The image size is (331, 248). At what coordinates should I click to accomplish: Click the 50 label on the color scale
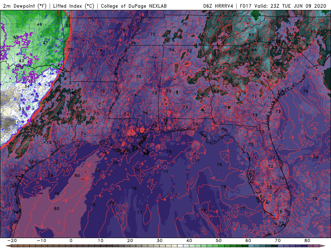coord(219,241)
